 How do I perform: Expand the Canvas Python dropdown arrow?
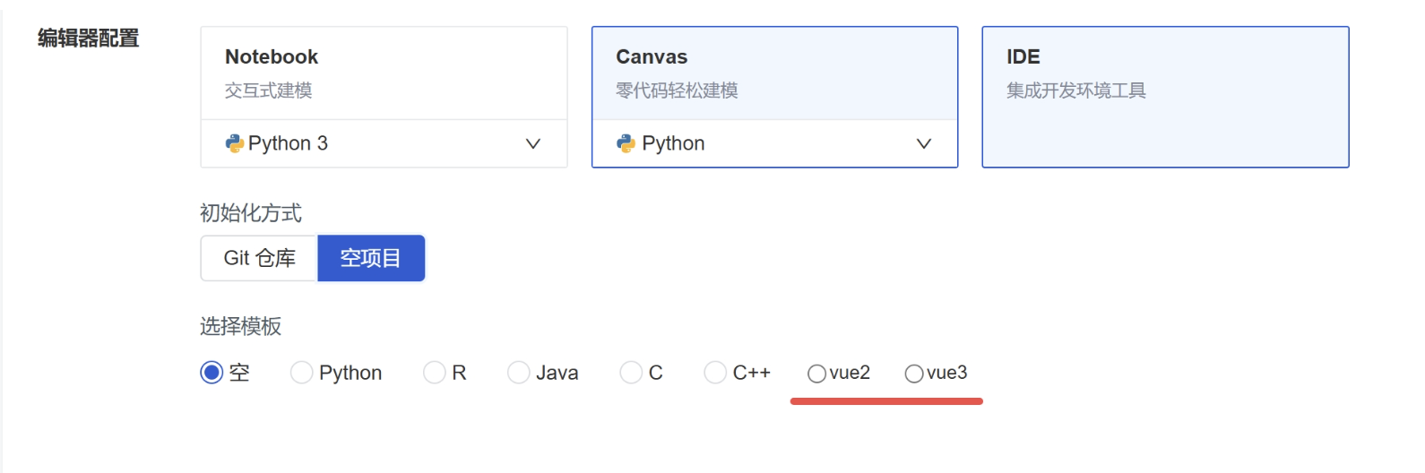(x=924, y=143)
